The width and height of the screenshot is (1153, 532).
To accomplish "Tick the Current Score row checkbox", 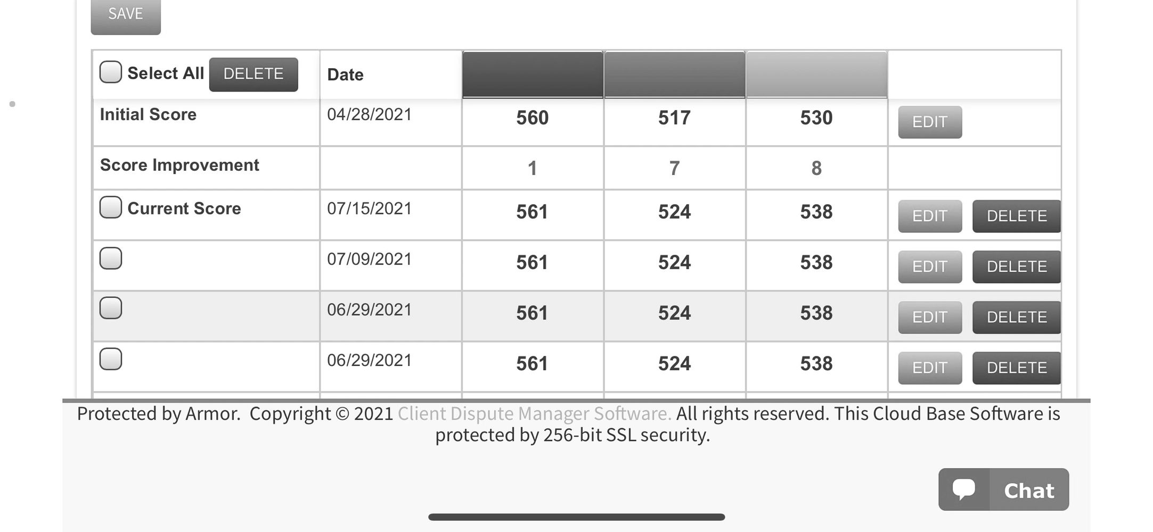I will (x=111, y=207).
